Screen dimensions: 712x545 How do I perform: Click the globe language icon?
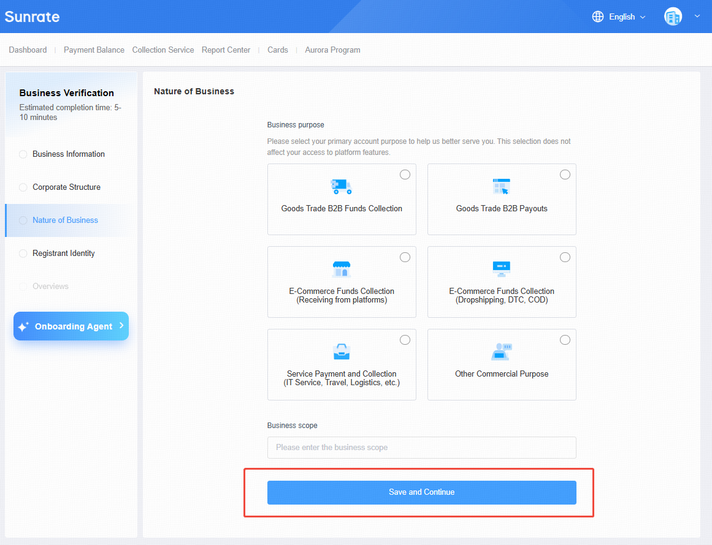(597, 17)
